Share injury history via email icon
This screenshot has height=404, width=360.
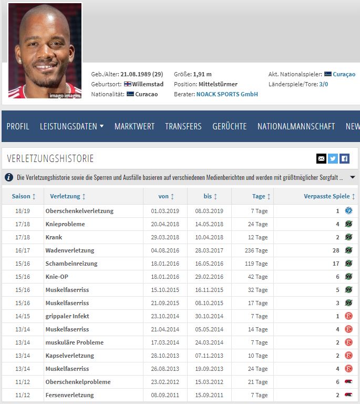321,158
